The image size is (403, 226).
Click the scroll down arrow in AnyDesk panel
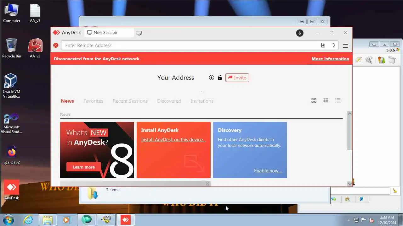[350, 184]
